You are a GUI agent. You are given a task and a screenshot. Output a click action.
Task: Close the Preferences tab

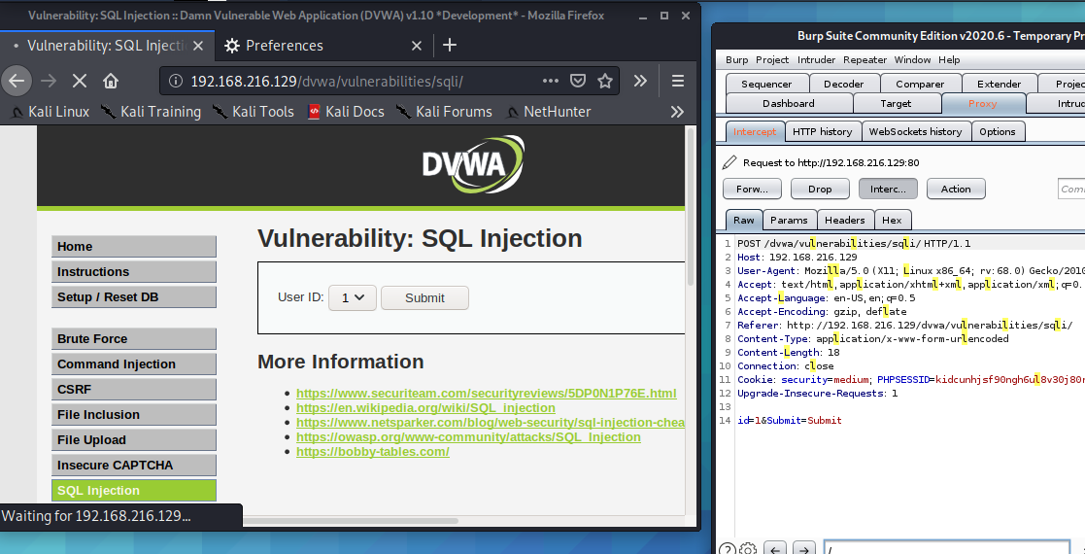tap(417, 46)
